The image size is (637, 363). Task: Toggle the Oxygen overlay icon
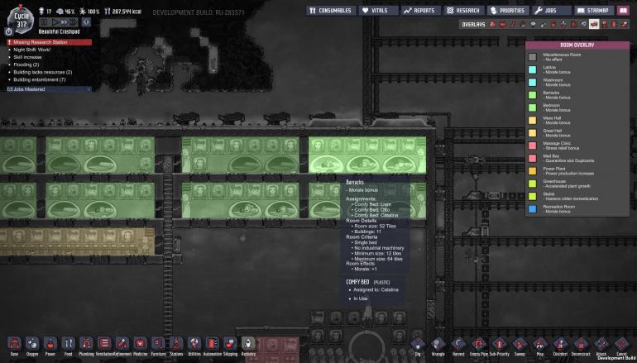coord(492,24)
